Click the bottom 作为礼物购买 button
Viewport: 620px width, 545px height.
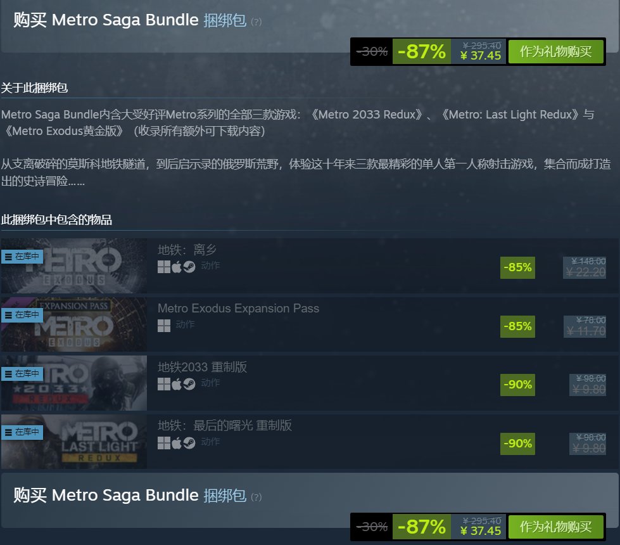[555, 527]
